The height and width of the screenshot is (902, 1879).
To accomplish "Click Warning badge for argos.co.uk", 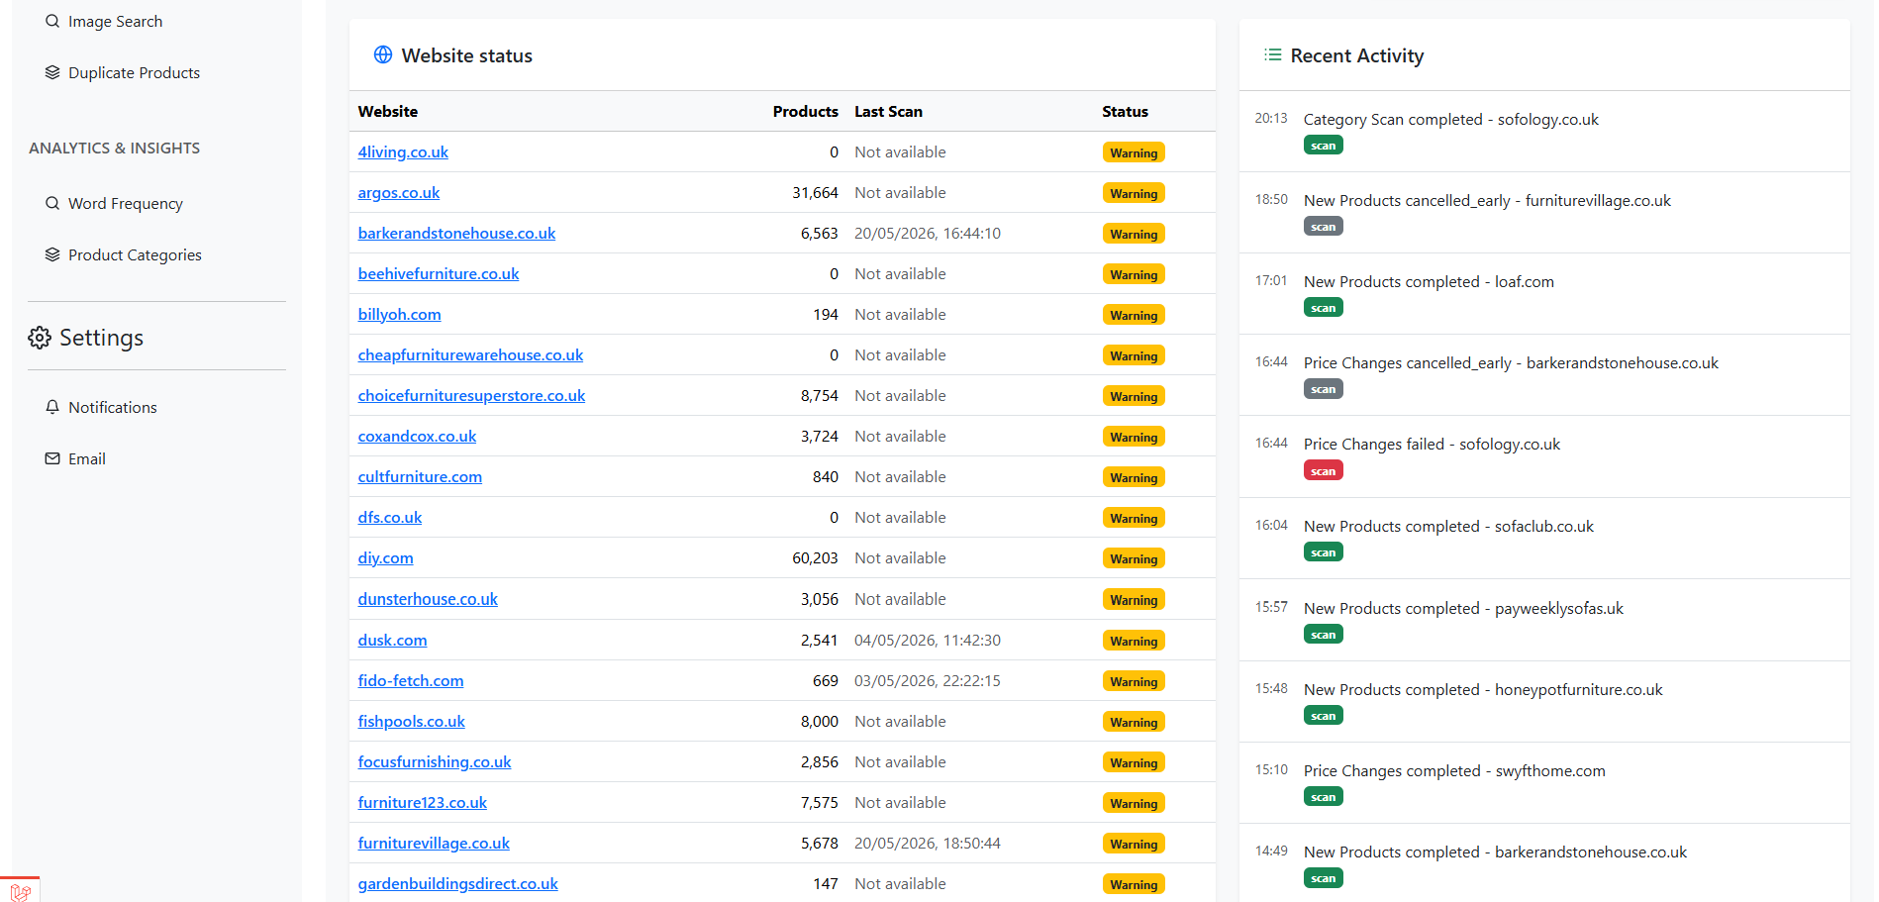I will pos(1134,193).
